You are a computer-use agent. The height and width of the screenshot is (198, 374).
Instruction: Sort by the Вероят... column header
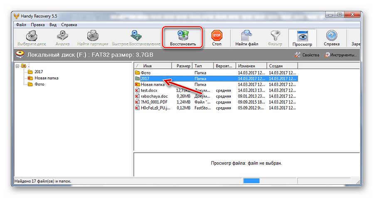(224, 66)
